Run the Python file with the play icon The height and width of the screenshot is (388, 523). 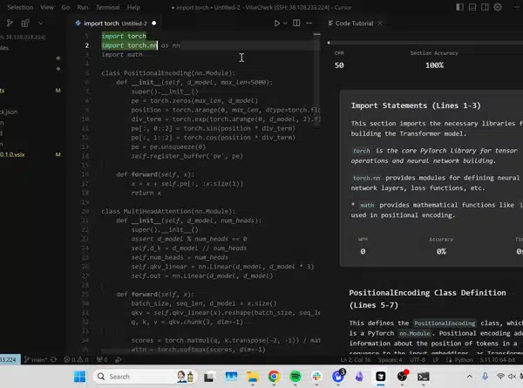click(277, 23)
